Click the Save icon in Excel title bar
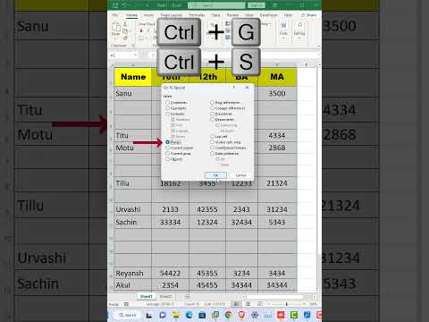Screen dimensions: 429x322 (x=115, y=5)
